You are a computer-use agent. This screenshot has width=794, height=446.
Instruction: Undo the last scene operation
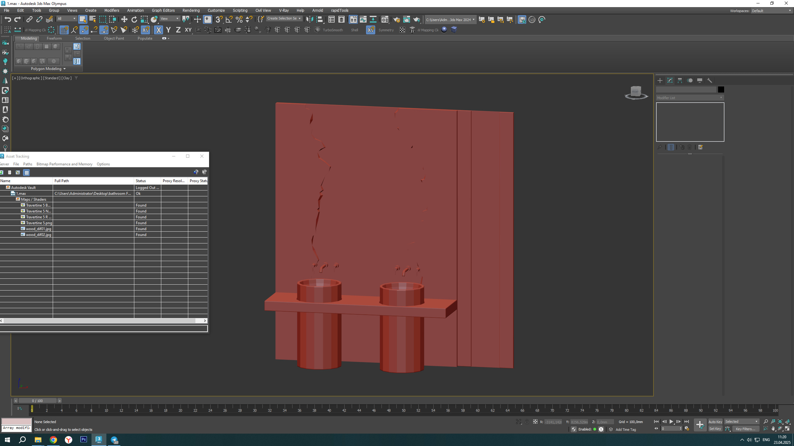coord(7,20)
